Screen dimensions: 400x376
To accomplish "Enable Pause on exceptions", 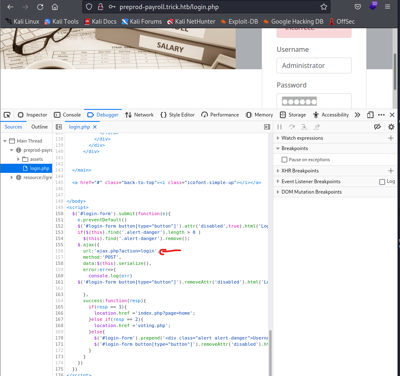I will tap(284, 160).
